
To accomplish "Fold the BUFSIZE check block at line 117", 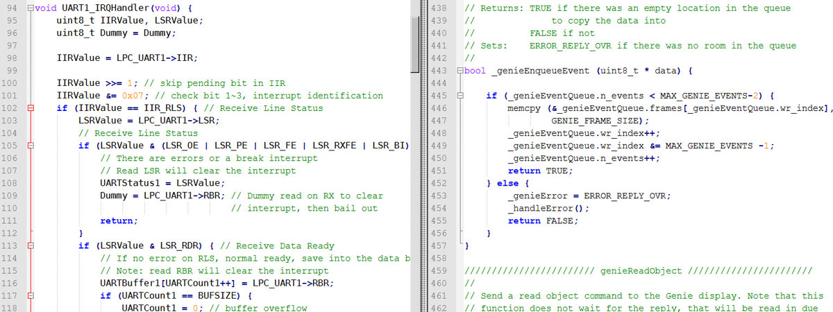I will coord(30,295).
